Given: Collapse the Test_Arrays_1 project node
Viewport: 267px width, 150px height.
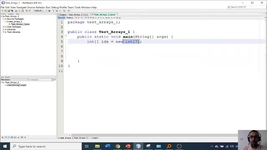Looking at the screenshot, I should 2,16.
